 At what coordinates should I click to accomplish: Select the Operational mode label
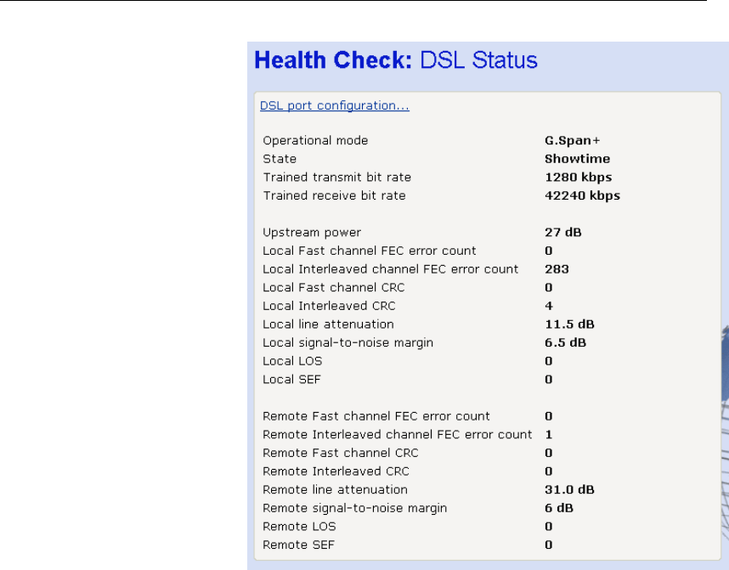click(x=315, y=140)
